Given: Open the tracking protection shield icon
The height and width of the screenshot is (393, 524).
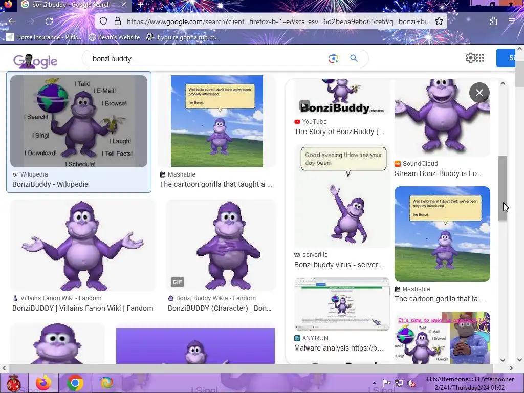Looking at the screenshot, I should pyautogui.click(x=103, y=21).
